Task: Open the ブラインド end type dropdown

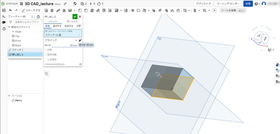Action: (61, 40)
